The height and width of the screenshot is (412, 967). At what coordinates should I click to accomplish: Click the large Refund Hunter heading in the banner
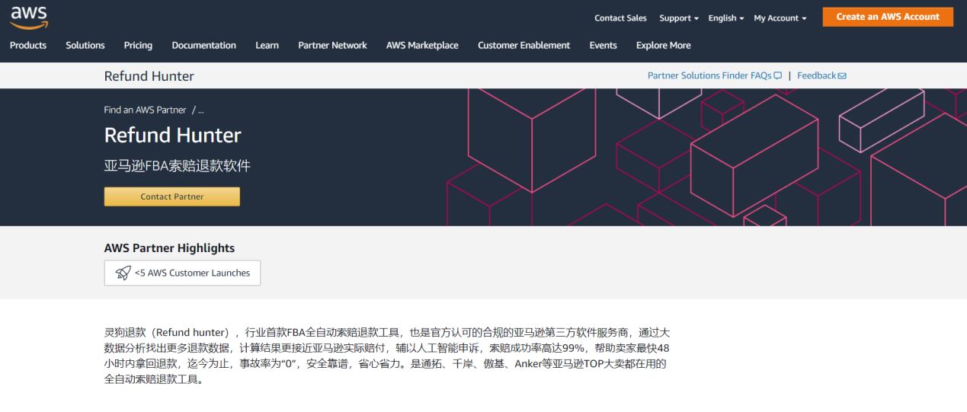pyautogui.click(x=172, y=136)
